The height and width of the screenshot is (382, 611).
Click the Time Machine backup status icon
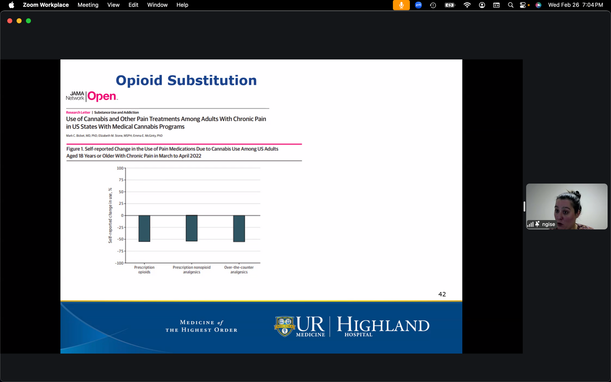(x=433, y=5)
